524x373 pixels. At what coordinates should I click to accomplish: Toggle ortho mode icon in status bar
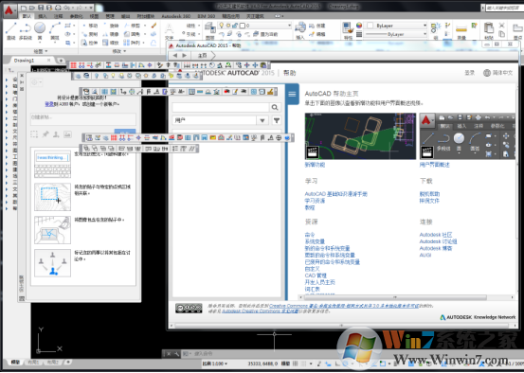[x=337, y=364]
